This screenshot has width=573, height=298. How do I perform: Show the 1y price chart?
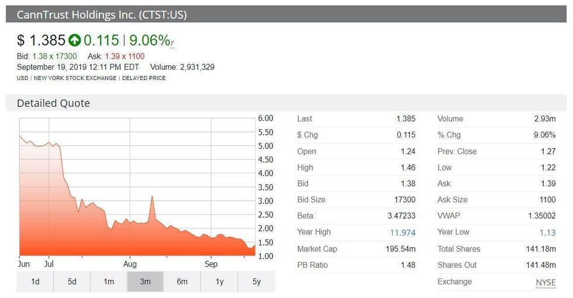(219, 282)
